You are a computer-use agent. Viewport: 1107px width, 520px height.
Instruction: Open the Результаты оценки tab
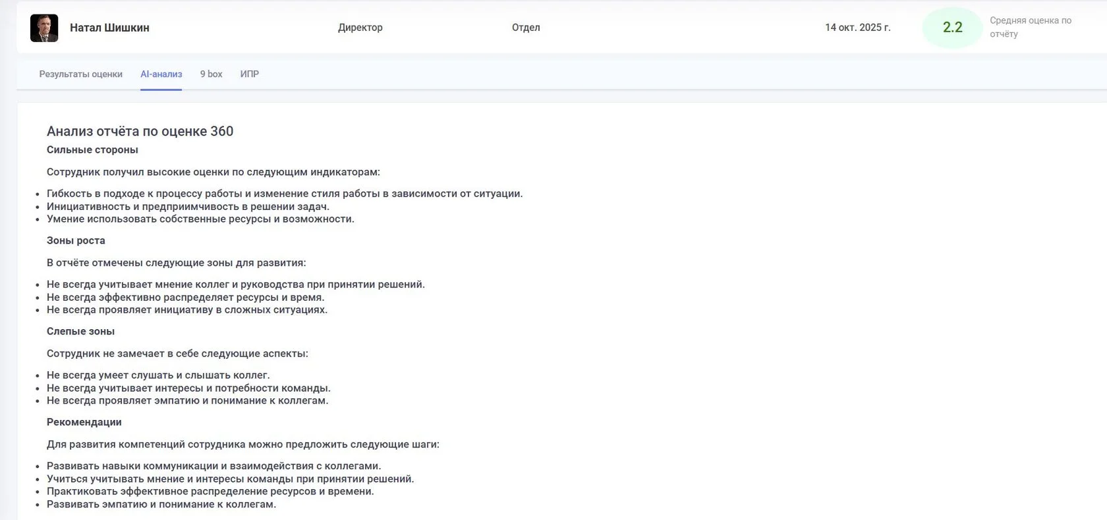tap(80, 74)
